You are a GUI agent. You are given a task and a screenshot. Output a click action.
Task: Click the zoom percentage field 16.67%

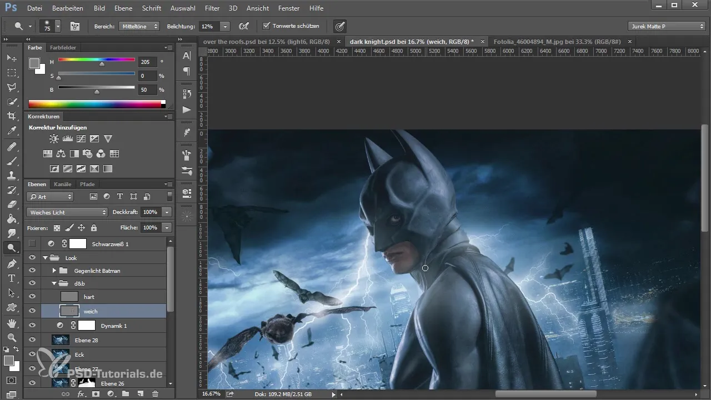point(211,393)
